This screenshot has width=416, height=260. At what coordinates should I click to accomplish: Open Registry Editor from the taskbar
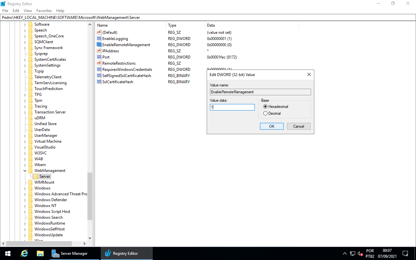tap(126, 253)
